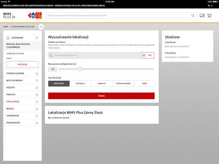Expand Ustawienia chevron arrow

37,116
